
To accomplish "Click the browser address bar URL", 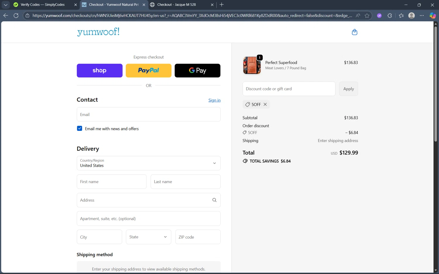I will click(x=192, y=15).
